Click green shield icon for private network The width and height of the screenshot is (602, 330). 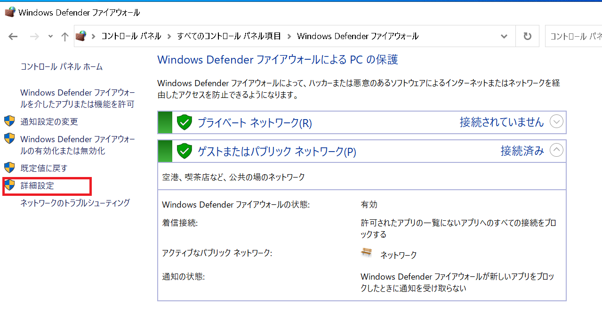coord(185,122)
